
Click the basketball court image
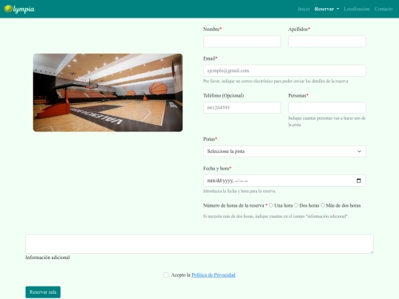click(108, 92)
